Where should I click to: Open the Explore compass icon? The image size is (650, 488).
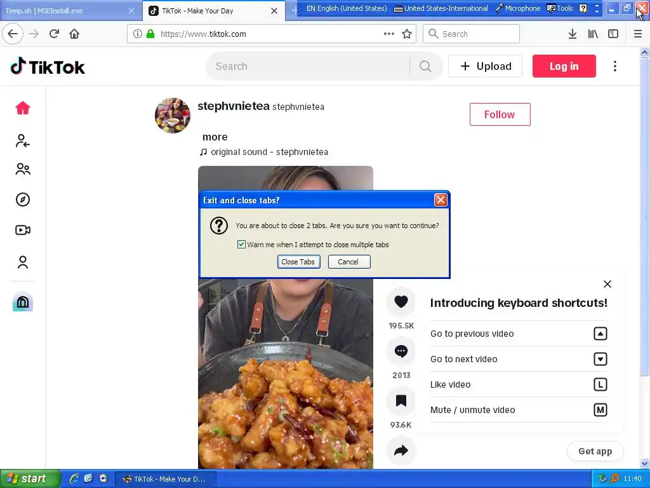tap(23, 200)
